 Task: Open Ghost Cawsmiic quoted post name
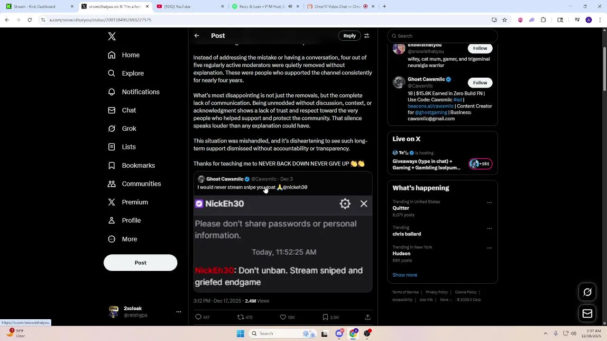click(224, 179)
